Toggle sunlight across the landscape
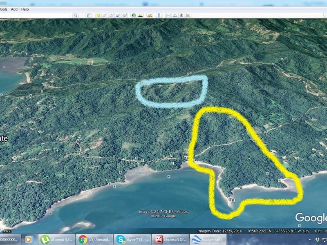This screenshot has height=245, width=327. click(x=140, y=15)
